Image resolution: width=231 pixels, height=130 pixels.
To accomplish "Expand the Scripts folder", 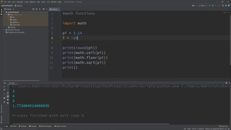I will (8, 19).
